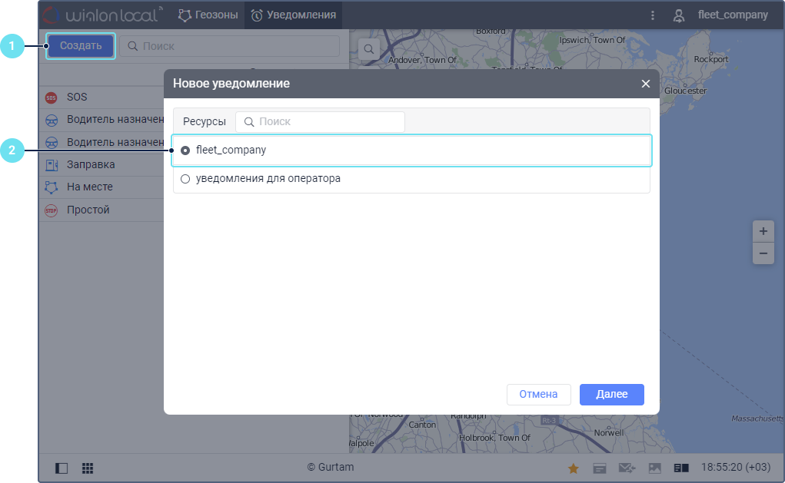Close the Новое уведомление dialog

click(x=646, y=84)
